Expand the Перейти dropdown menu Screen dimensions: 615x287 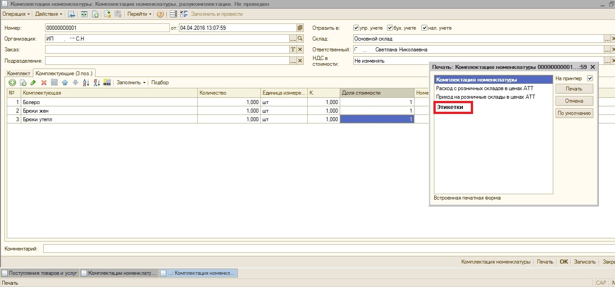140,14
